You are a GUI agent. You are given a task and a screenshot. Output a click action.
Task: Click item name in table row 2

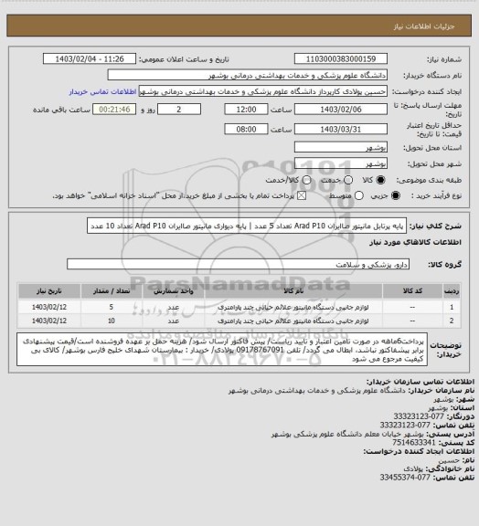click(293, 321)
